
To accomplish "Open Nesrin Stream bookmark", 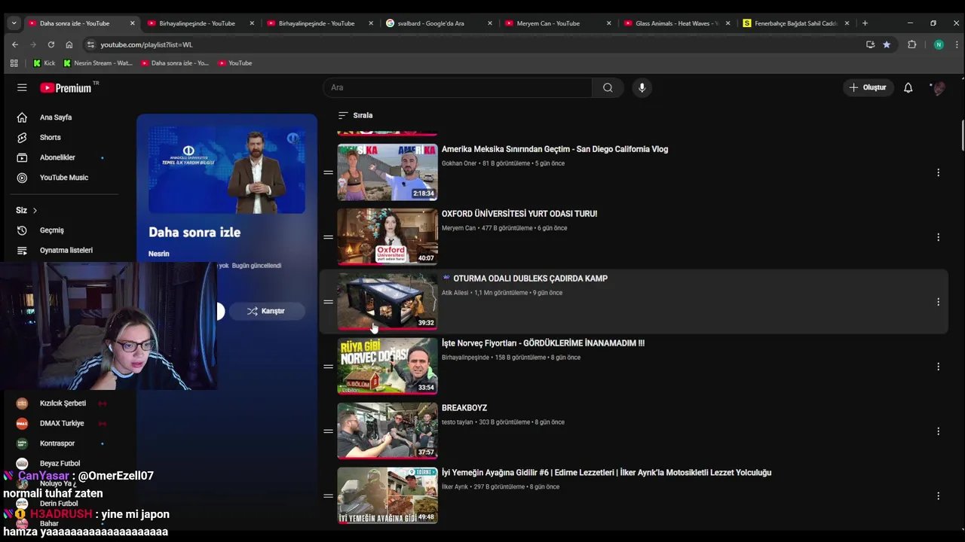I will tap(98, 63).
